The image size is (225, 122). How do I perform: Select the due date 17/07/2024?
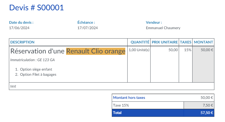(x=88, y=28)
